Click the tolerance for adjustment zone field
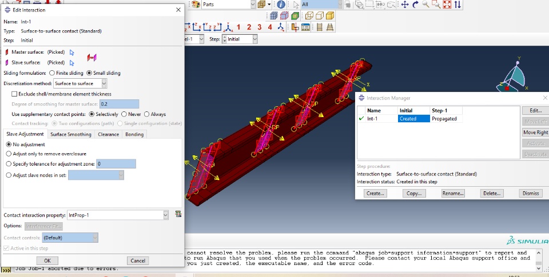This screenshot has width=549, height=277. pyautogui.click(x=116, y=164)
